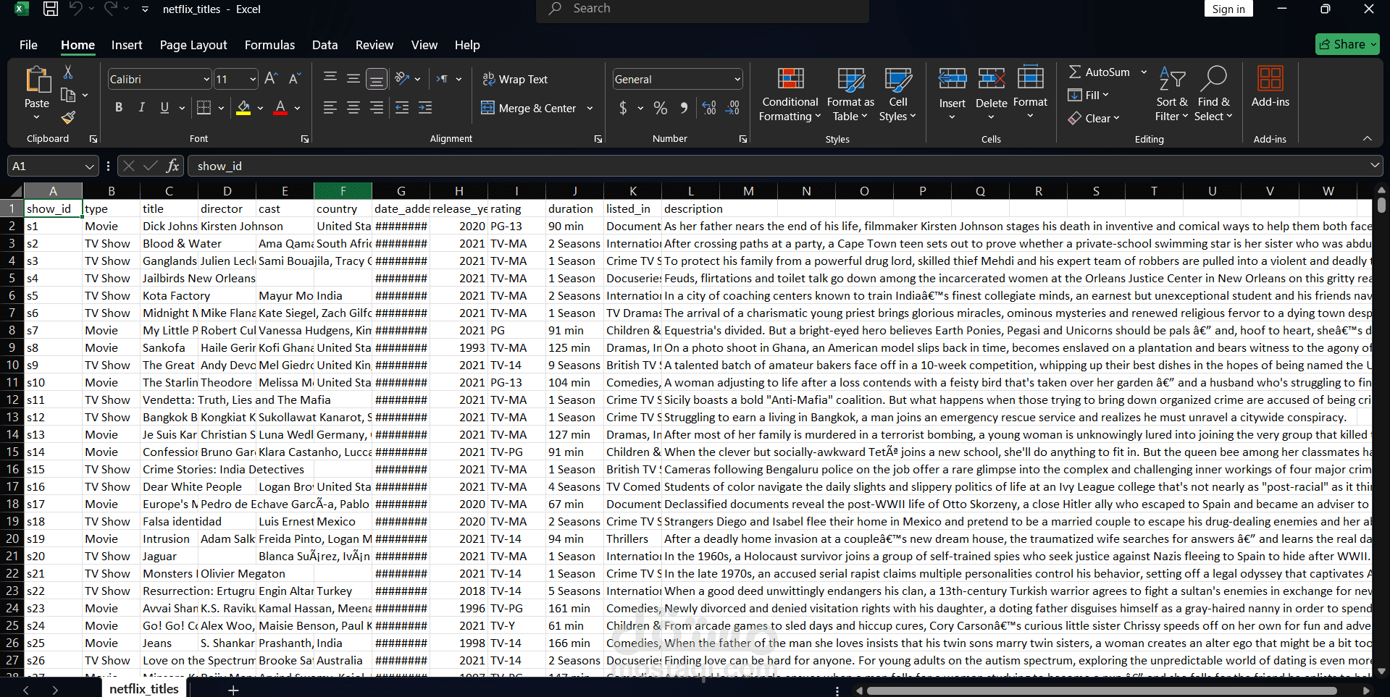Open the font name Calibri dropdown
The width and height of the screenshot is (1390, 697).
[x=206, y=79]
